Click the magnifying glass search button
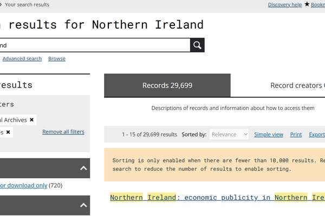 tap(197, 45)
